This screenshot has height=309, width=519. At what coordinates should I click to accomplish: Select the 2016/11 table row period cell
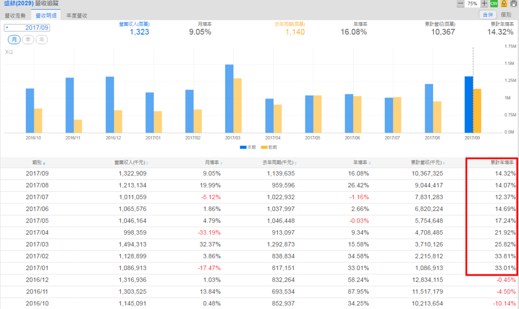click(37, 292)
